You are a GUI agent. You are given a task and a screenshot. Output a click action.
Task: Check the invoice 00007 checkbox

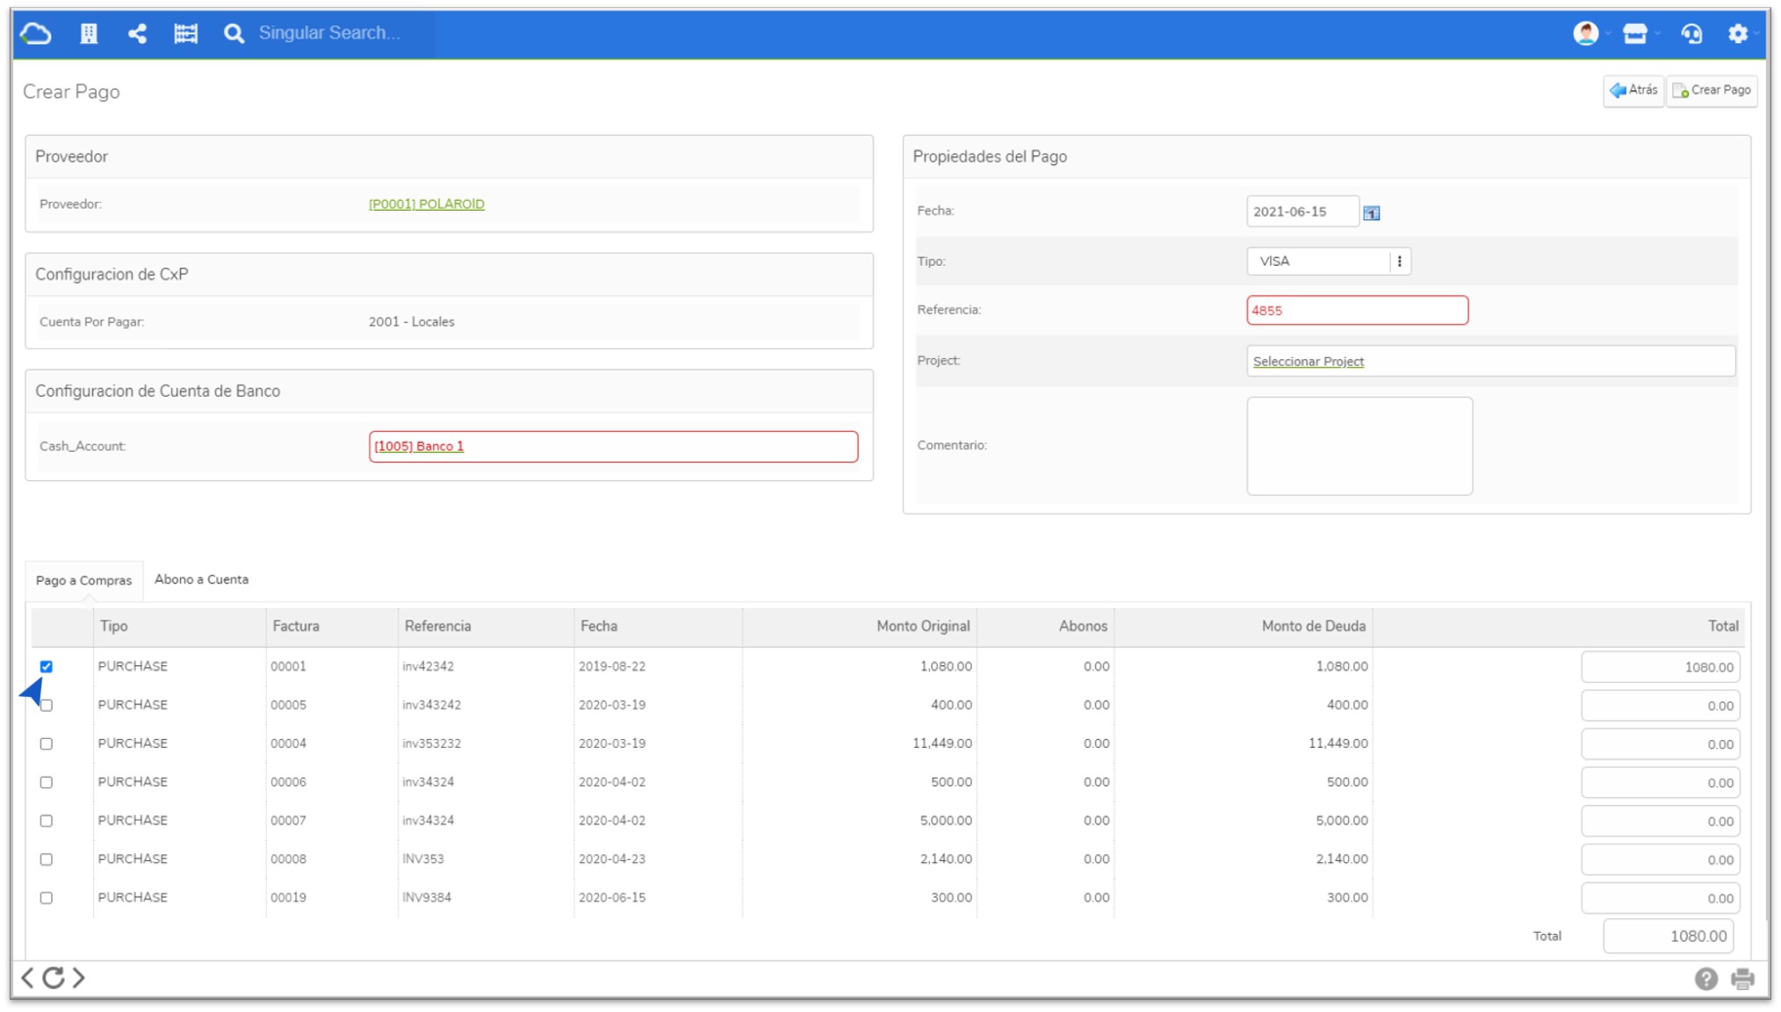(x=47, y=822)
